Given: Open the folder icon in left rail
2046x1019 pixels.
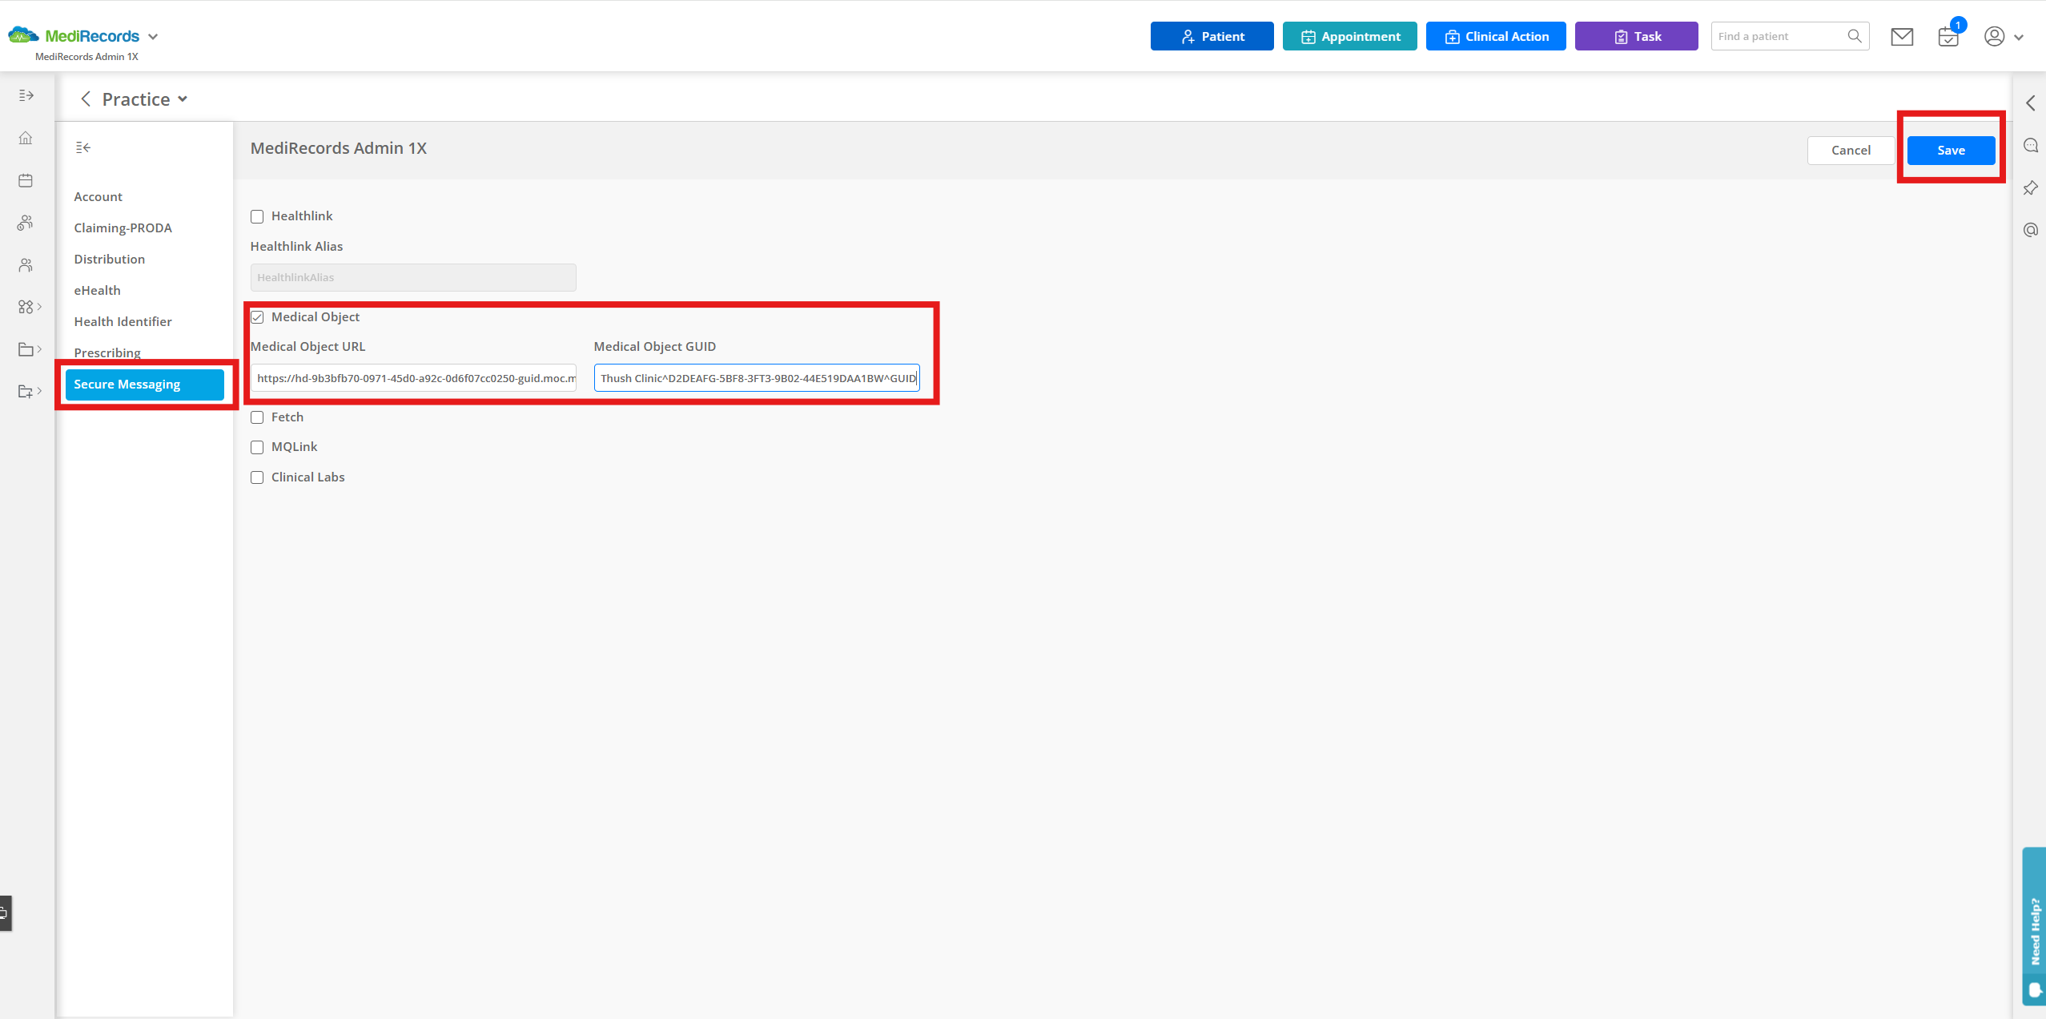Looking at the screenshot, I should pyautogui.click(x=26, y=349).
